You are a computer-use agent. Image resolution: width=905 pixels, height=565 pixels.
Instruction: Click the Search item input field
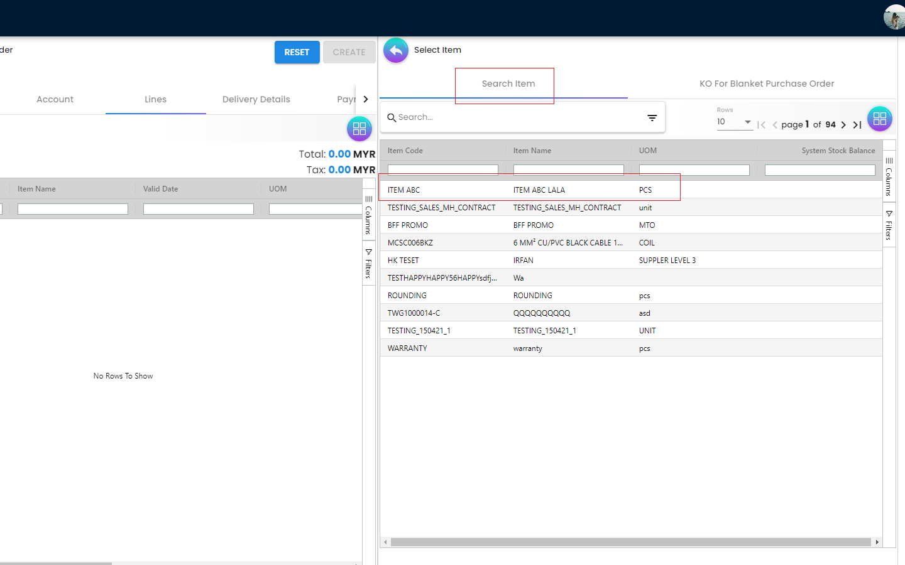click(515, 117)
